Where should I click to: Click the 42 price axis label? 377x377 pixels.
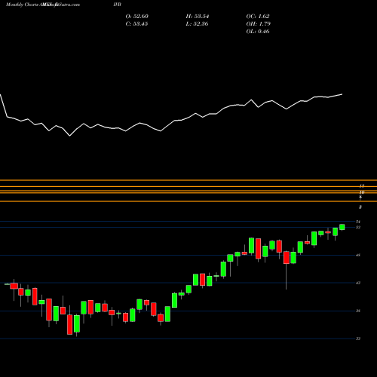(x=358, y=283)
